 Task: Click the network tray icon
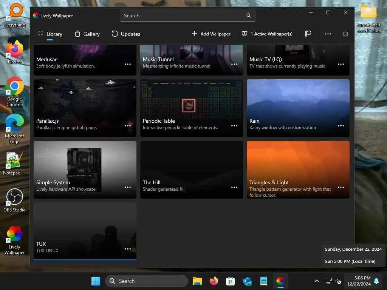328,281
